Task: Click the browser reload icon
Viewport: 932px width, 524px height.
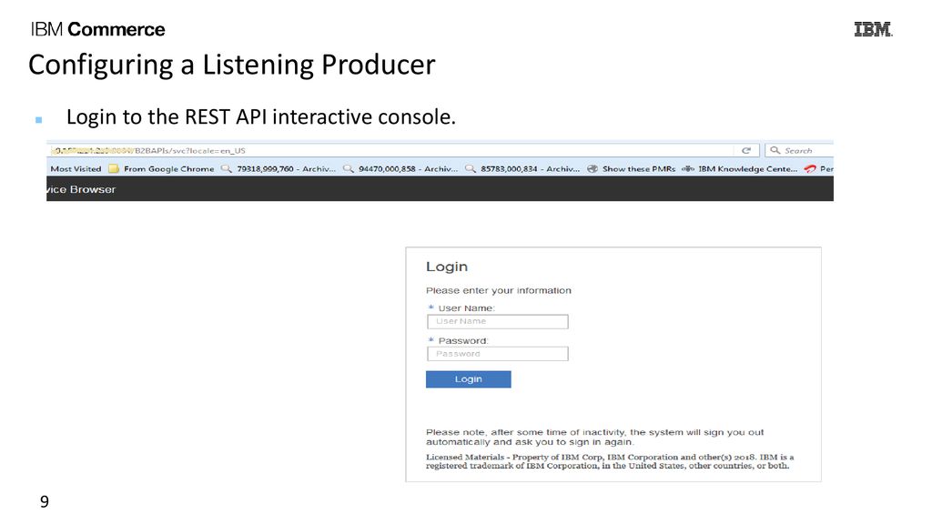Action: pos(746,150)
